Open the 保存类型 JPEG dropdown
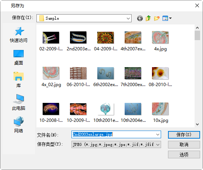Screen dimensions: 203x170 click(116, 144)
